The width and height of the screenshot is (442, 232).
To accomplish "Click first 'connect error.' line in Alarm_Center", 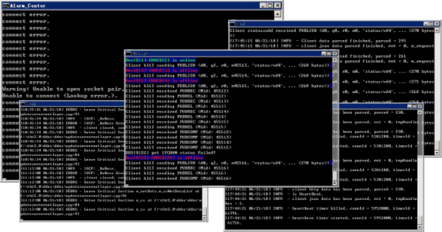I will pyautogui.click(x=26, y=14).
